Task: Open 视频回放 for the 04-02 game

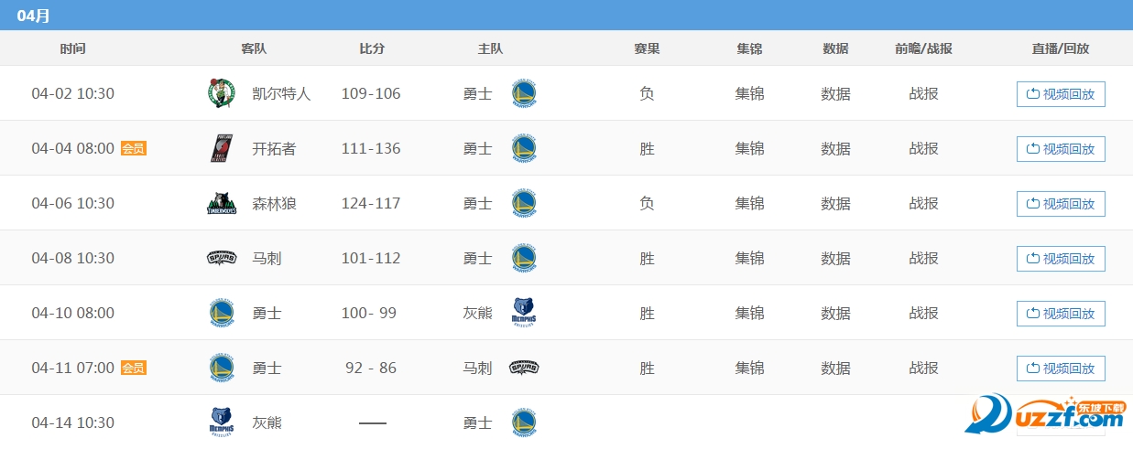Action: click(x=1061, y=94)
